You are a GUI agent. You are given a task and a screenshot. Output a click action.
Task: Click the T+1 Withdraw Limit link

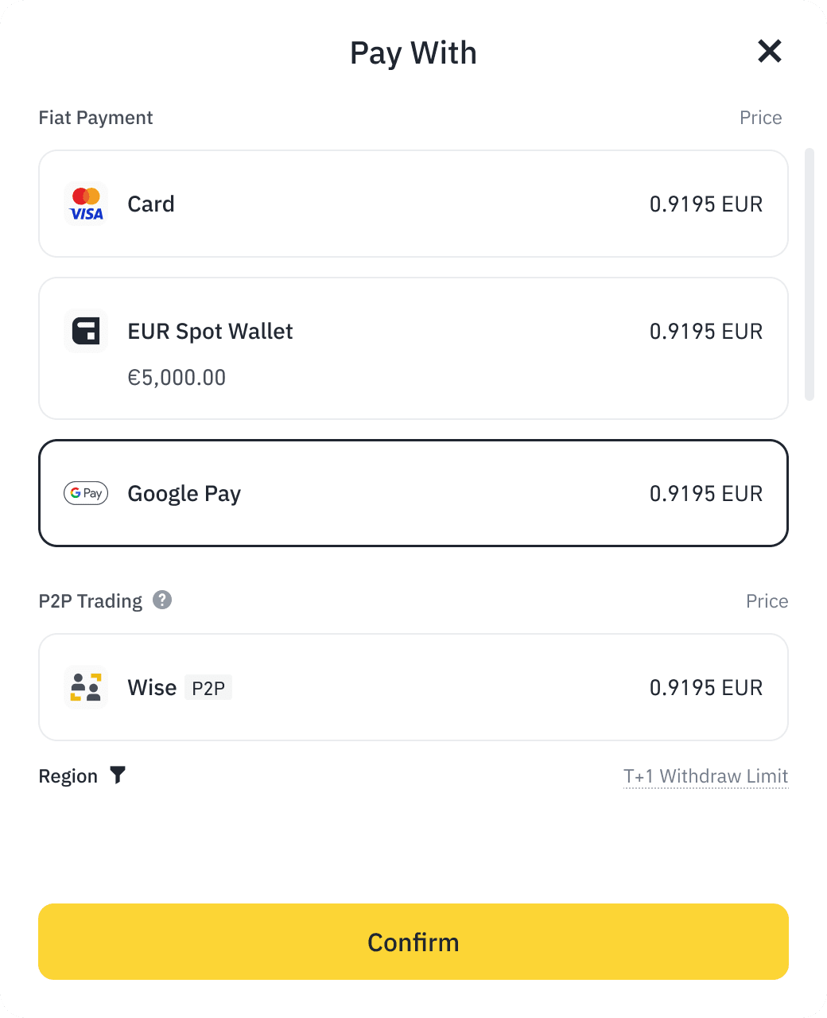pyautogui.click(x=705, y=776)
